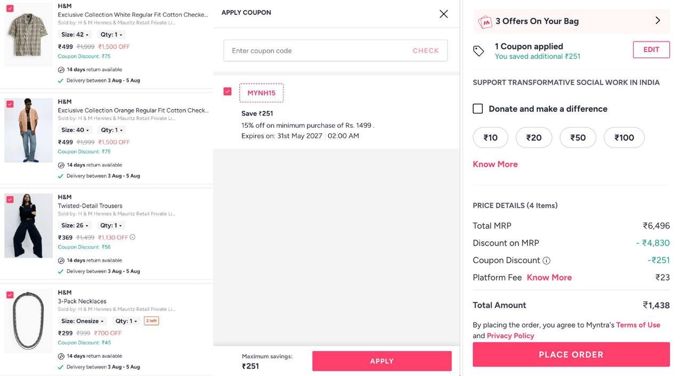Click the Total MRP ₹6,496 value
This screenshot has height=376, width=682.
(x=656, y=226)
